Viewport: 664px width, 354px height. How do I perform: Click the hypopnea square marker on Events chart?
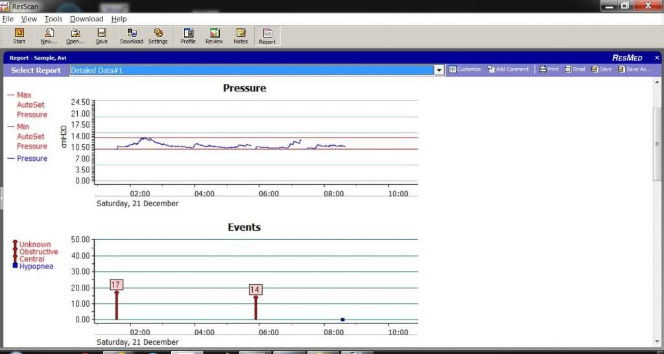point(342,320)
